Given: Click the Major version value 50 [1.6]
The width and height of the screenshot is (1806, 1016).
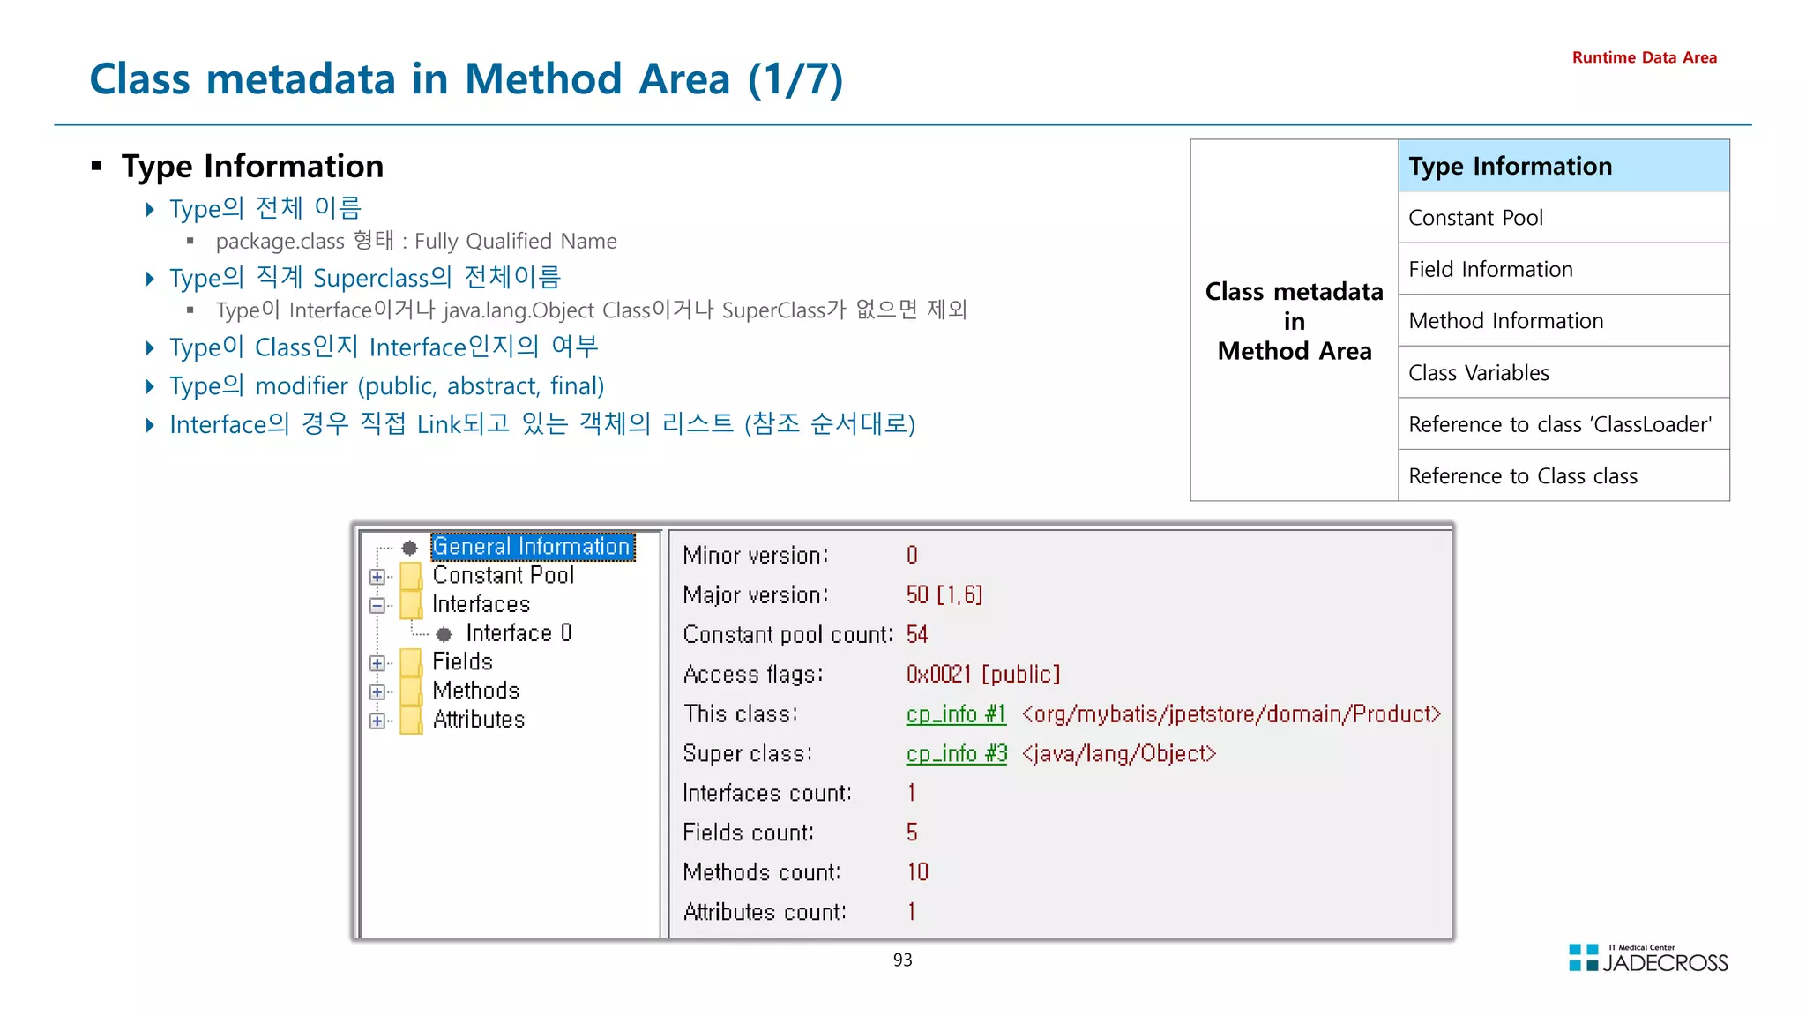Looking at the screenshot, I should pyautogui.click(x=944, y=595).
